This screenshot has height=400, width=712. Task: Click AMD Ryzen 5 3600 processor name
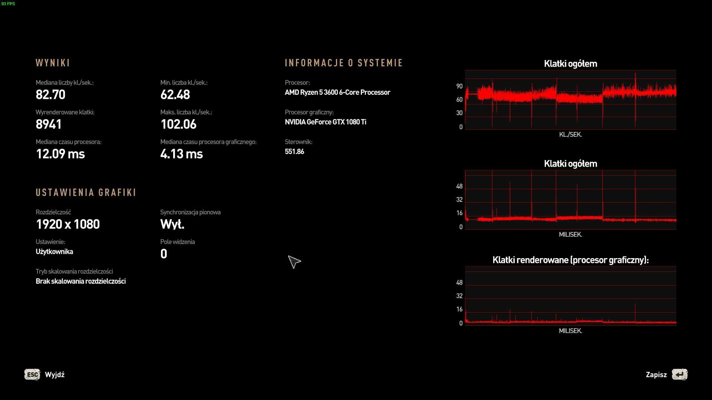tap(337, 92)
